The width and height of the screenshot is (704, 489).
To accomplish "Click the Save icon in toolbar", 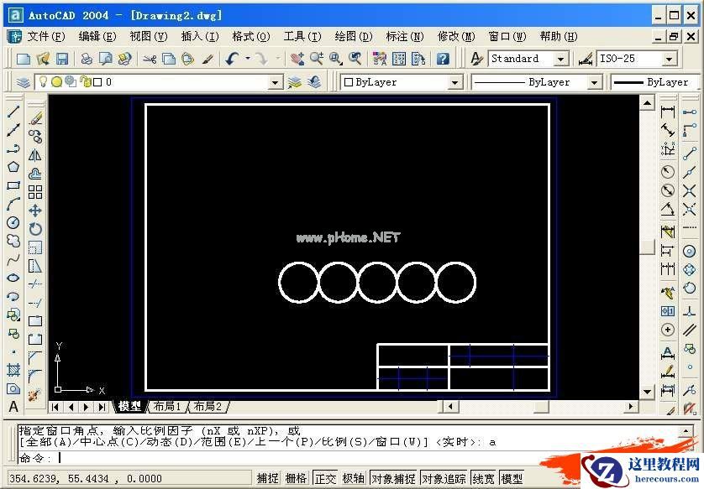I will point(62,59).
